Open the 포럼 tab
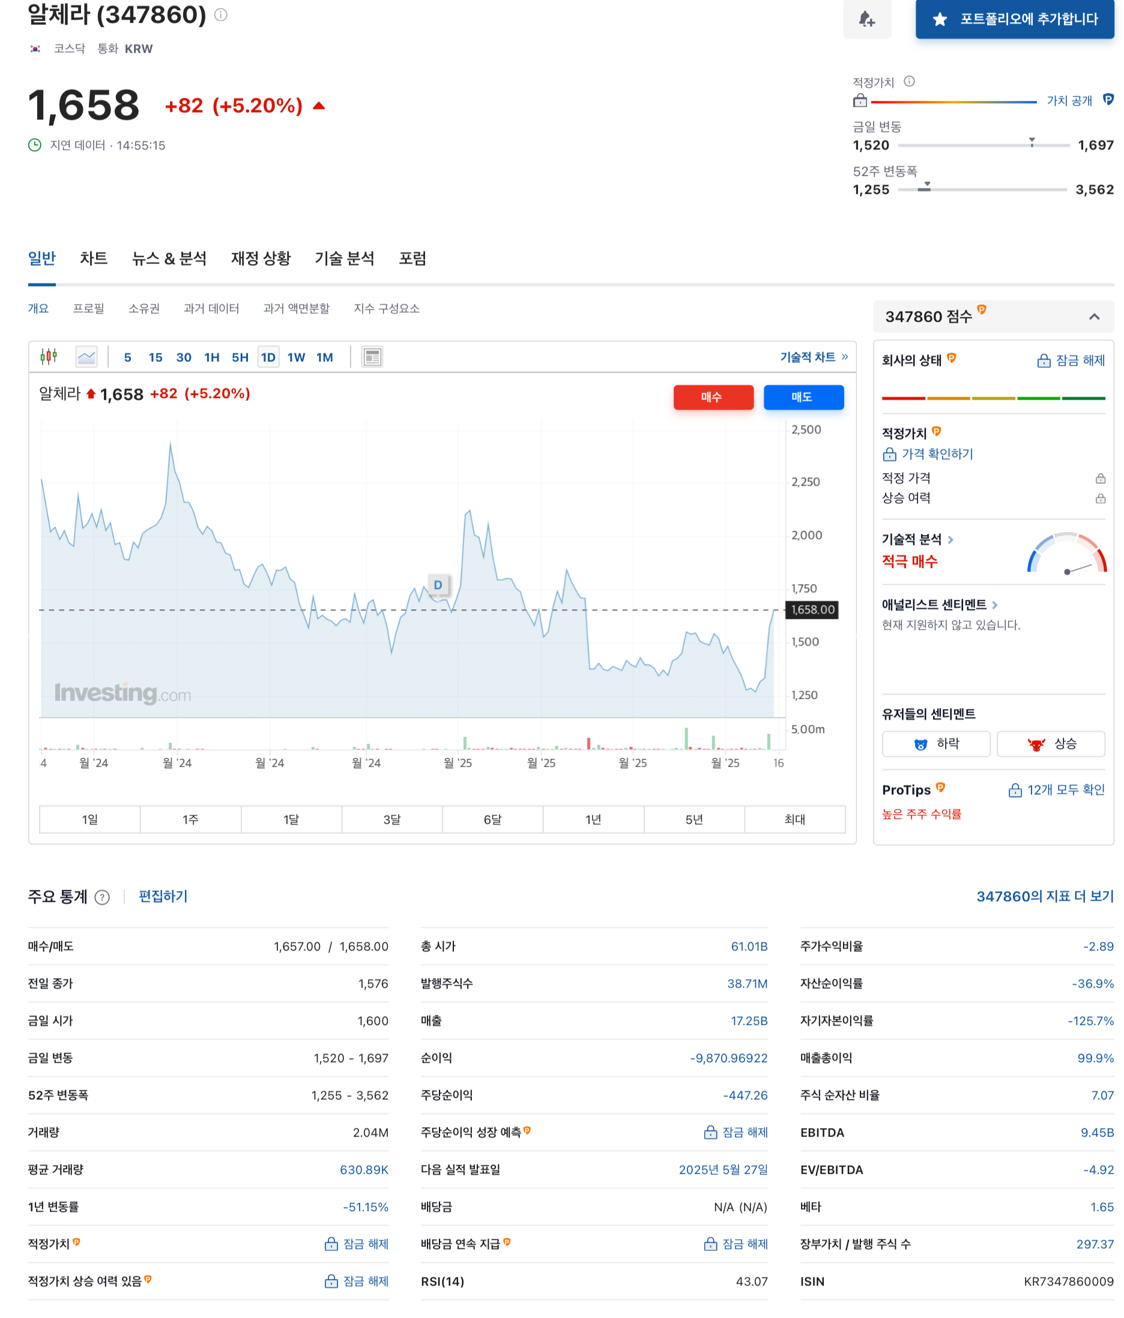This screenshot has width=1124, height=1318. (x=412, y=258)
